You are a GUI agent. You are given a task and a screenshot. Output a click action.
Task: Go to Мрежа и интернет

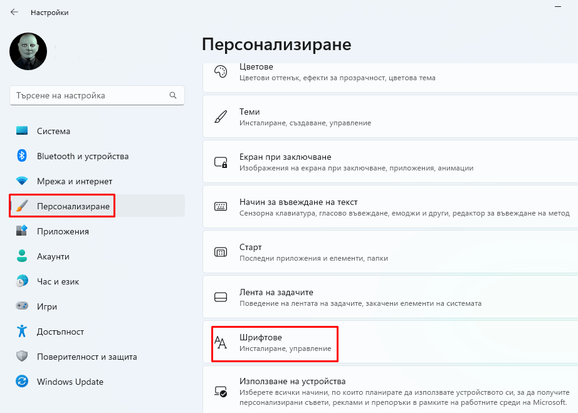pyautogui.click(x=97, y=181)
